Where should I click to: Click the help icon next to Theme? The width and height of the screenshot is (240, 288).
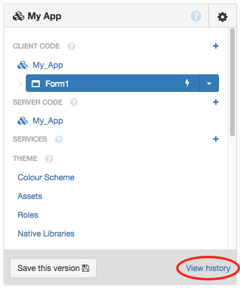49,159
